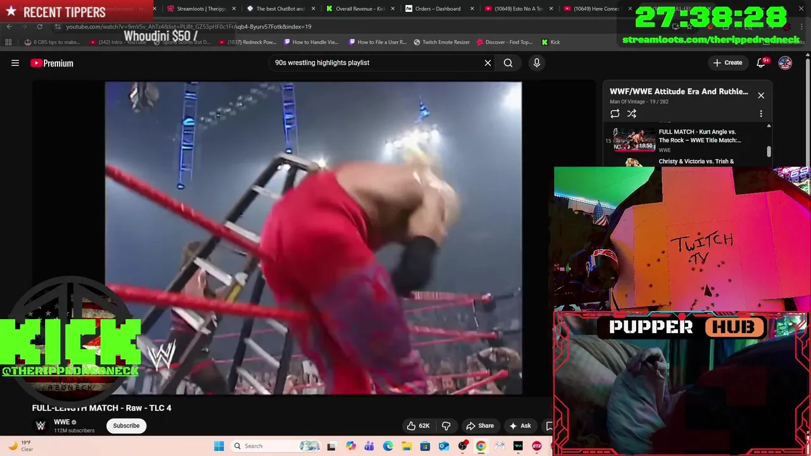Open Redneck Pow... bookmark

pyautogui.click(x=247, y=42)
